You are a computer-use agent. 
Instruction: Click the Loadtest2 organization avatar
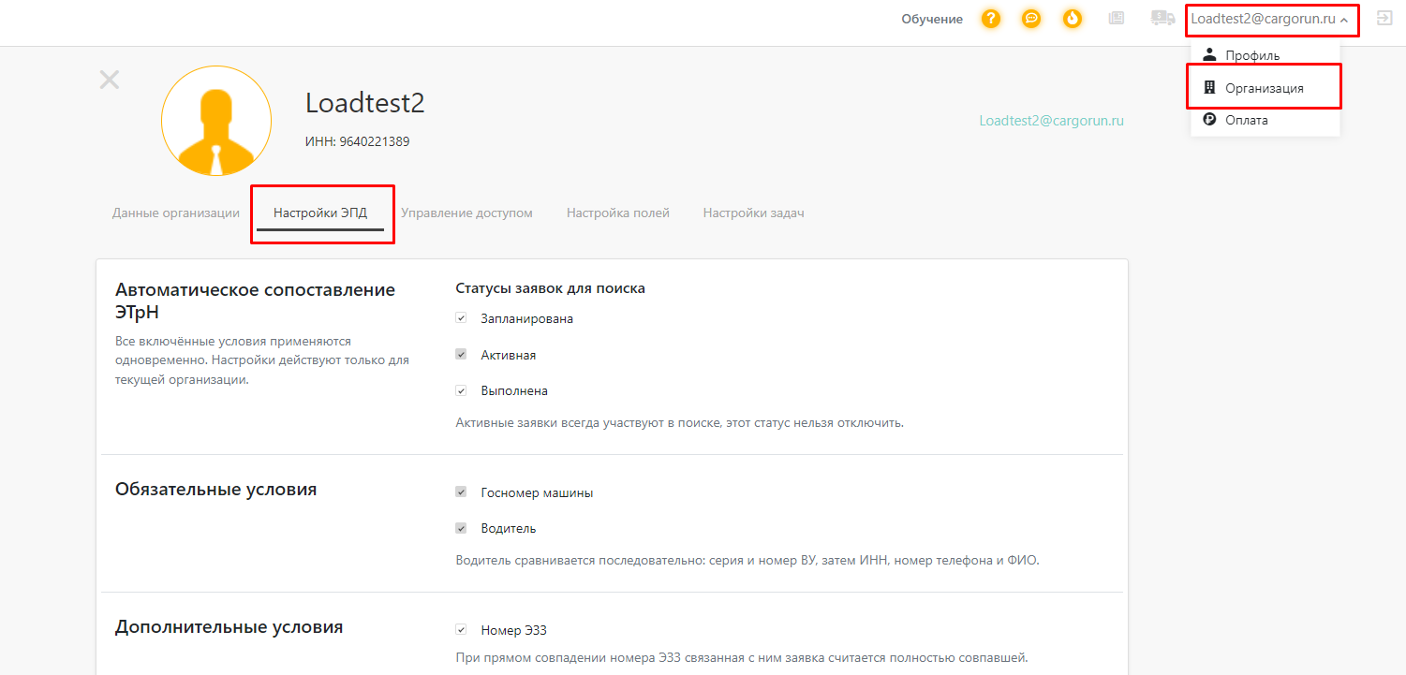216,121
